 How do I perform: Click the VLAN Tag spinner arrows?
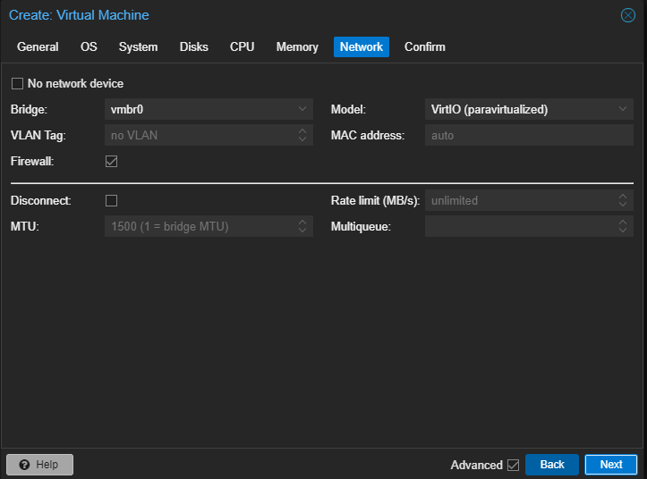pyautogui.click(x=302, y=136)
